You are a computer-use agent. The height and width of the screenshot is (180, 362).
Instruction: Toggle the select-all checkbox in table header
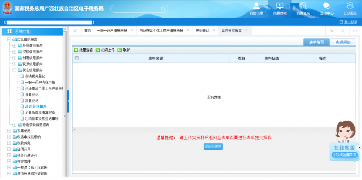[x=76, y=58]
